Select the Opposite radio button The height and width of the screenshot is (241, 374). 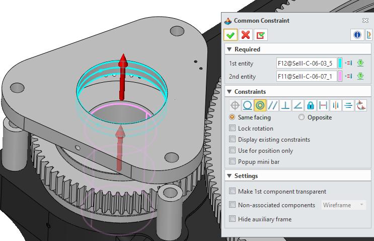pyautogui.click(x=302, y=117)
